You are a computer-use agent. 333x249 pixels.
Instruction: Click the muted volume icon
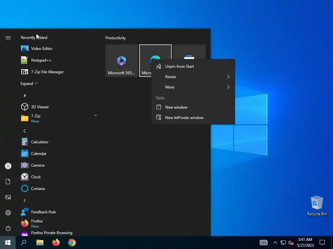pos(291,243)
